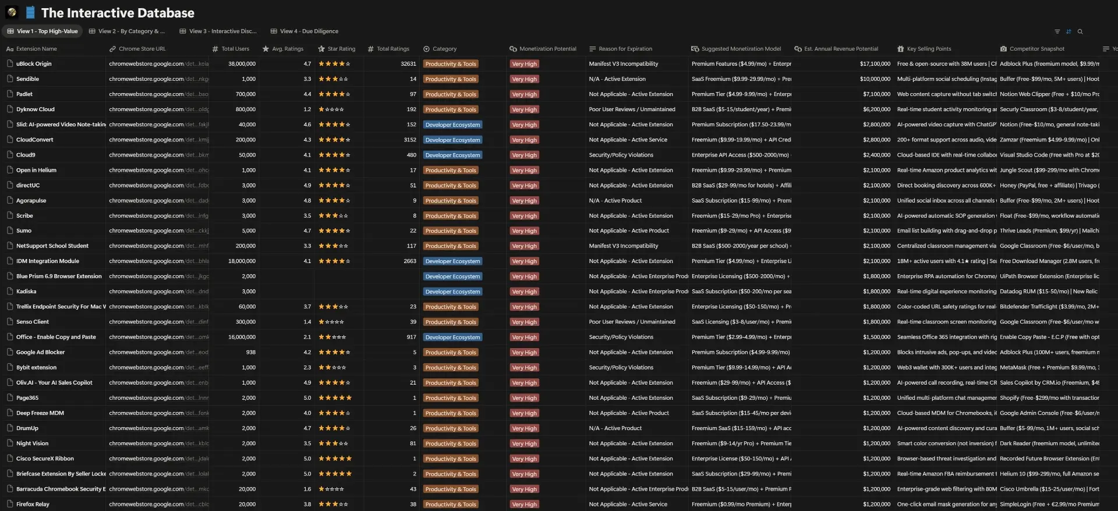Open the Total Ratings column header menu
Image resolution: width=1118 pixels, height=511 pixels.
(x=392, y=49)
